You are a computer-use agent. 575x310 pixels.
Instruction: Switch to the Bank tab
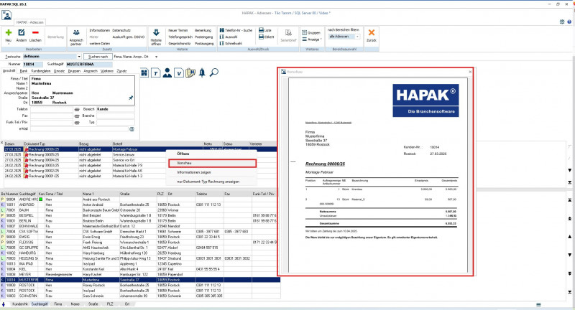24,71
